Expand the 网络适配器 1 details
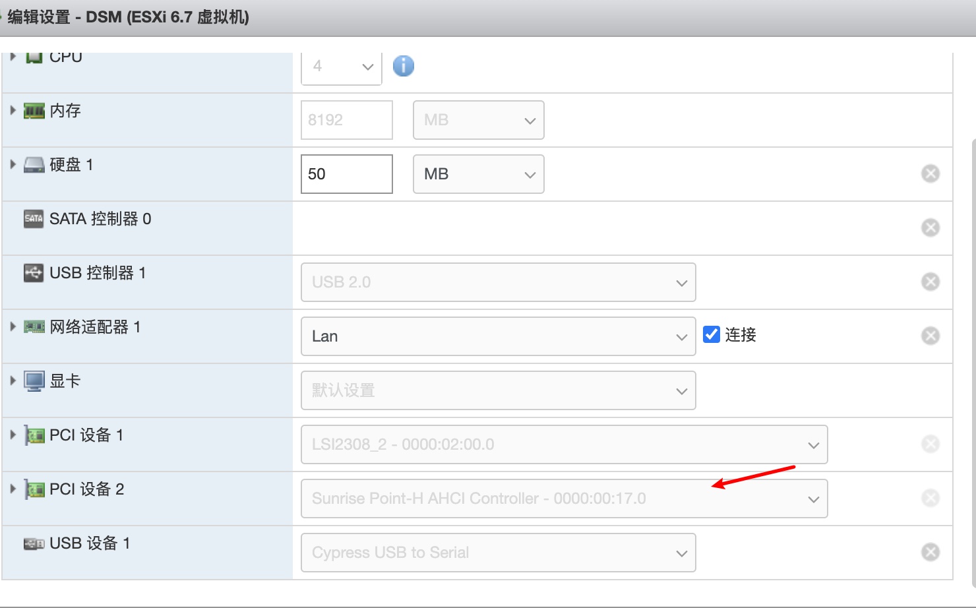The height and width of the screenshot is (608, 976). coord(13,326)
